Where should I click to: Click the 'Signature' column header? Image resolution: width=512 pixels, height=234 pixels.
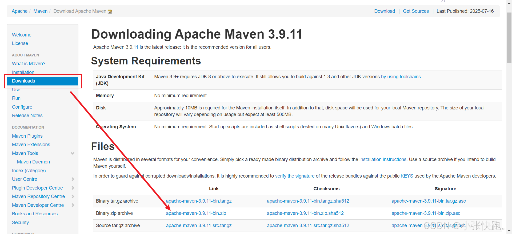445,189
